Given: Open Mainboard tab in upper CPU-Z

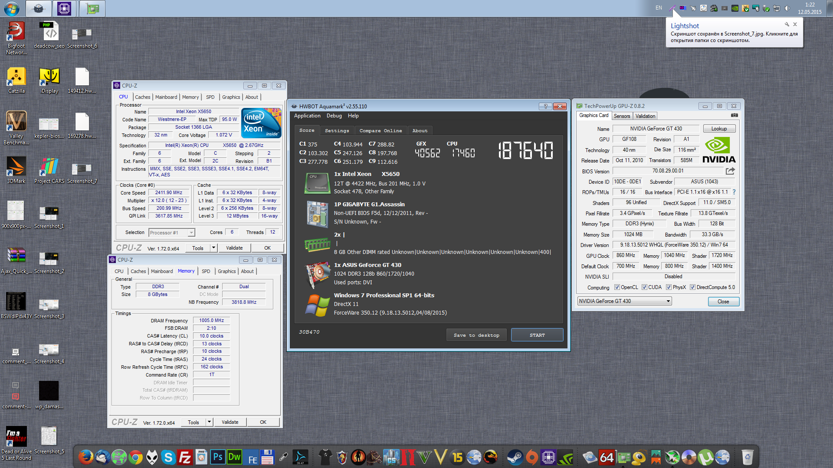Looking at the screenshot, I should pyautogui.click(x=166, y=97).
